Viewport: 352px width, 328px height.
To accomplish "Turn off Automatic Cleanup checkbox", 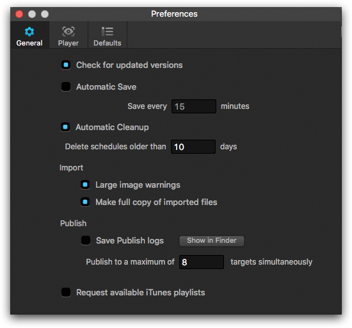I will pyautogui.click(x=65, y=127).
